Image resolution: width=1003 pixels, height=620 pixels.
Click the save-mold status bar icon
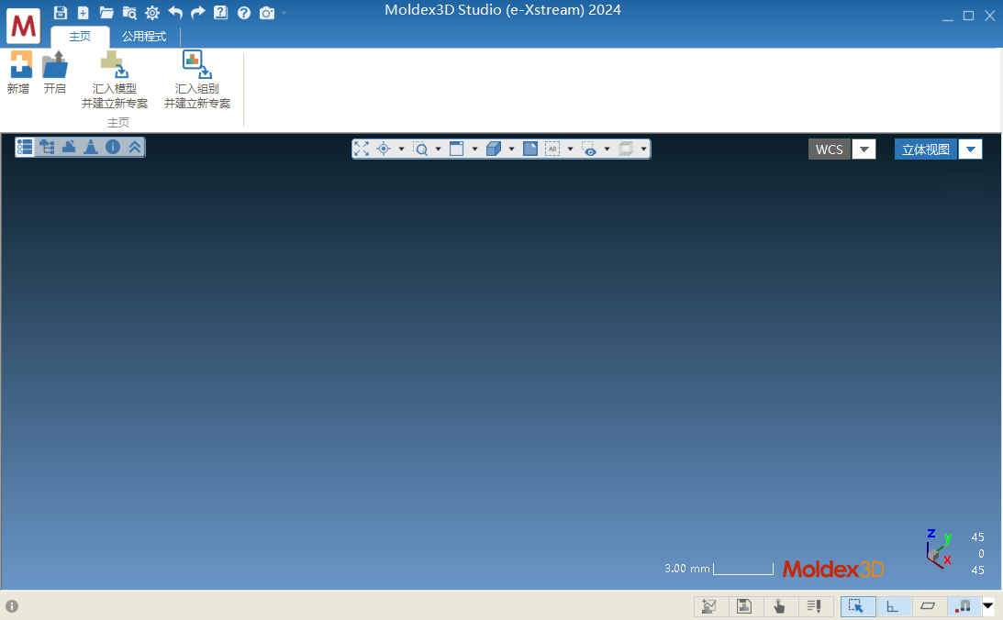click(x=744, y=606)
